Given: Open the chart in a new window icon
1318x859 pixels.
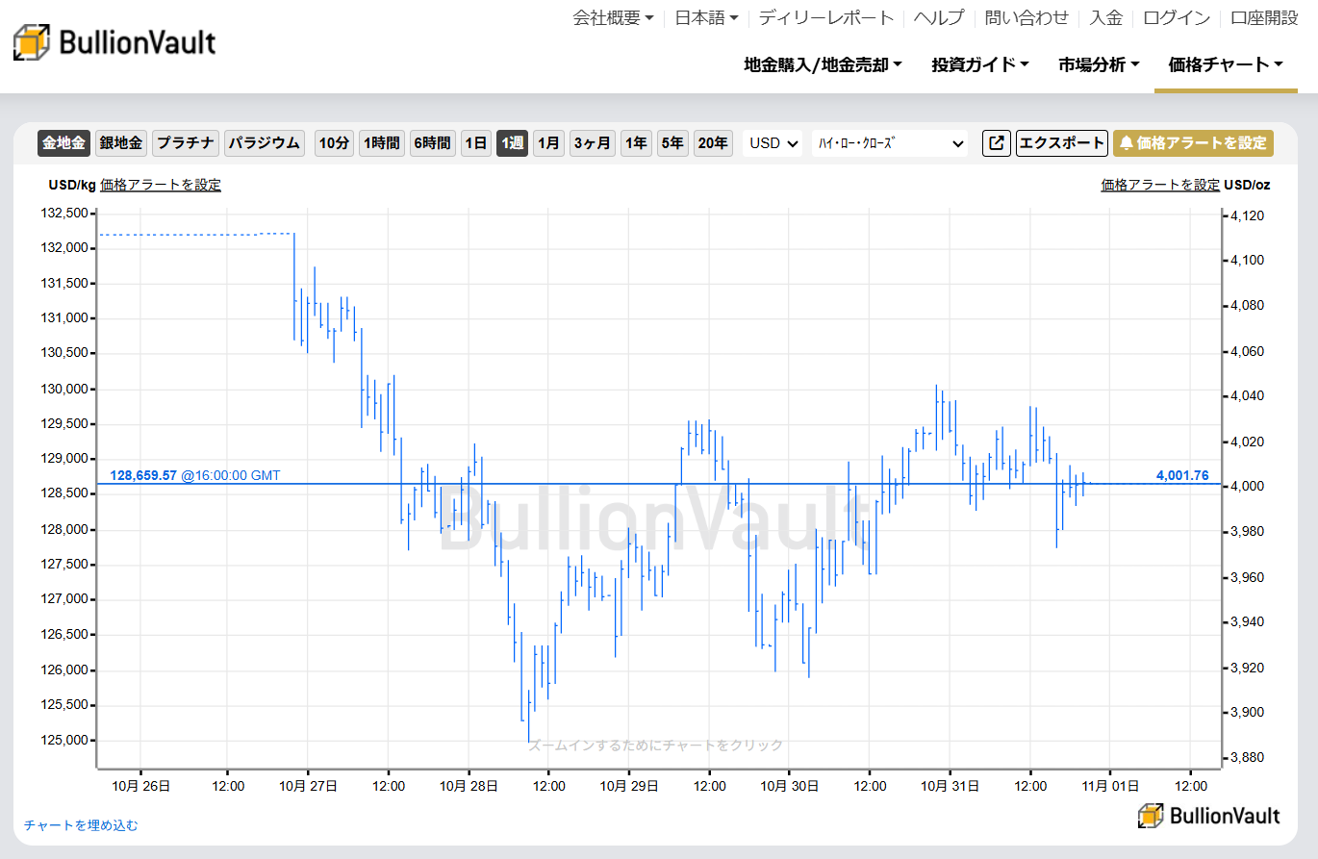Looking at the screenshot, I should [x=996, y=142].
